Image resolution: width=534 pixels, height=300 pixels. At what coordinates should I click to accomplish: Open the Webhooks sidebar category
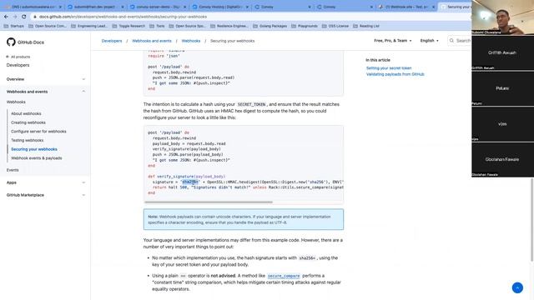[16, 102]
